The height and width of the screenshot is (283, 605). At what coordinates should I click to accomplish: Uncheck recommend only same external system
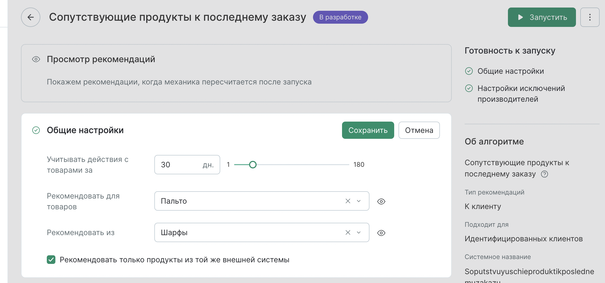coord(51,260)
